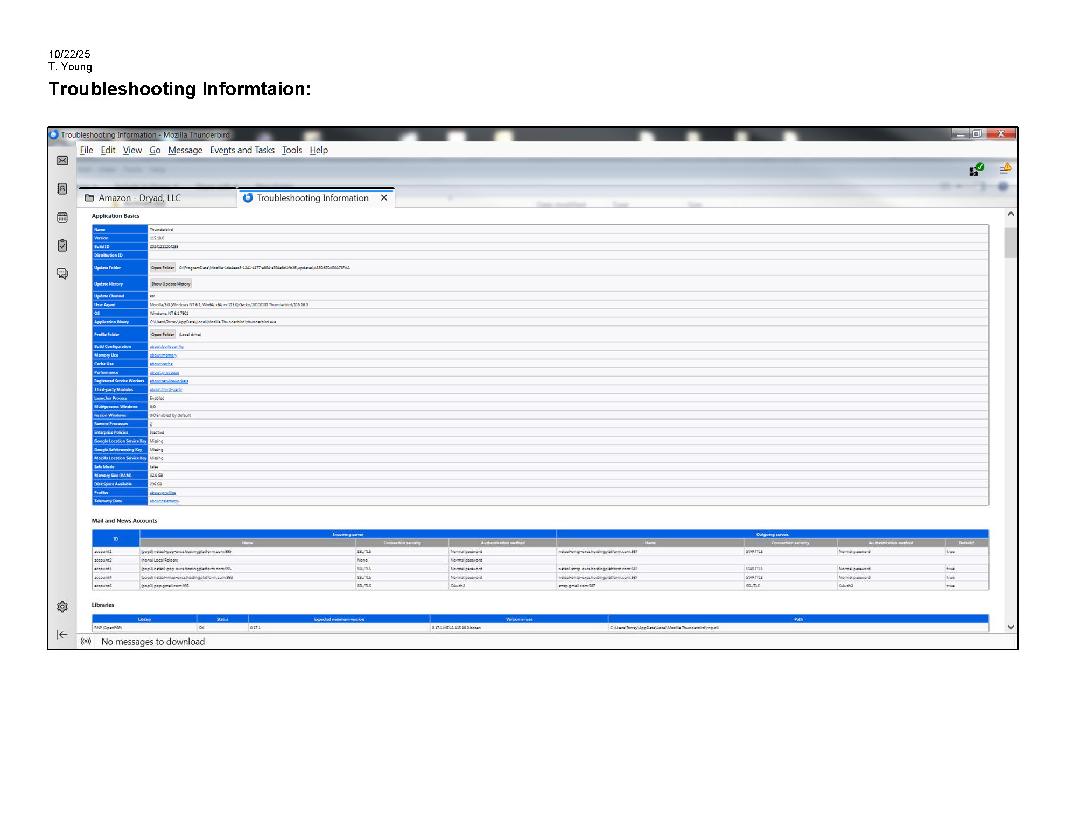Open the Address Book sidebar icon
Screen dimensions: 1066x823
(62, 189)
